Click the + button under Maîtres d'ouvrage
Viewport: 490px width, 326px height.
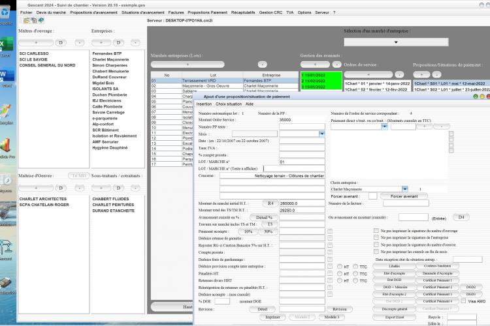(x=36, y=42)
